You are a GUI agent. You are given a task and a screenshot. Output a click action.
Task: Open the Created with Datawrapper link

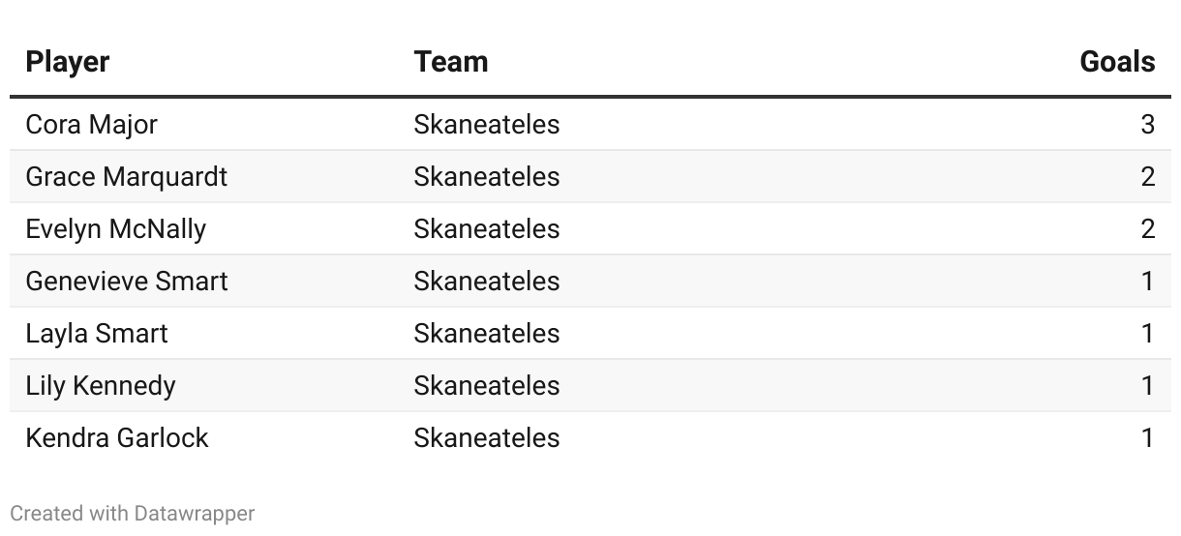[133, 514]
